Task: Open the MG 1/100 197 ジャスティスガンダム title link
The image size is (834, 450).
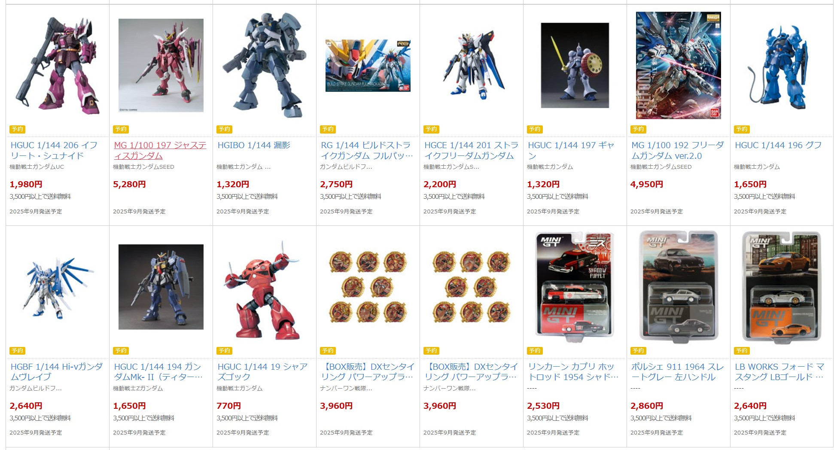Action: pos(160,150)
